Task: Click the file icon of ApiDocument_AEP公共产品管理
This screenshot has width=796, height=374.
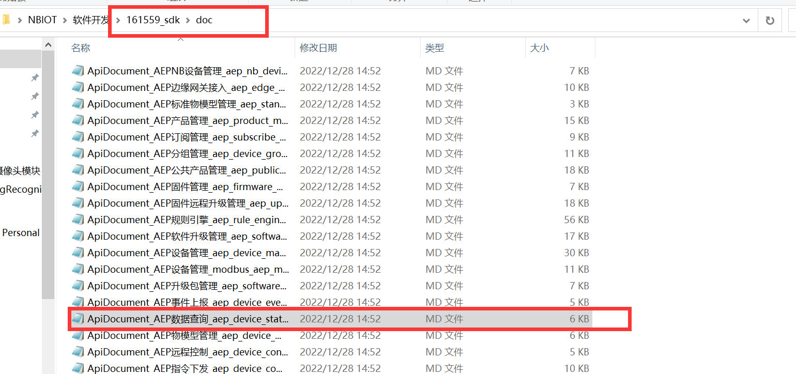Action: 78,170
